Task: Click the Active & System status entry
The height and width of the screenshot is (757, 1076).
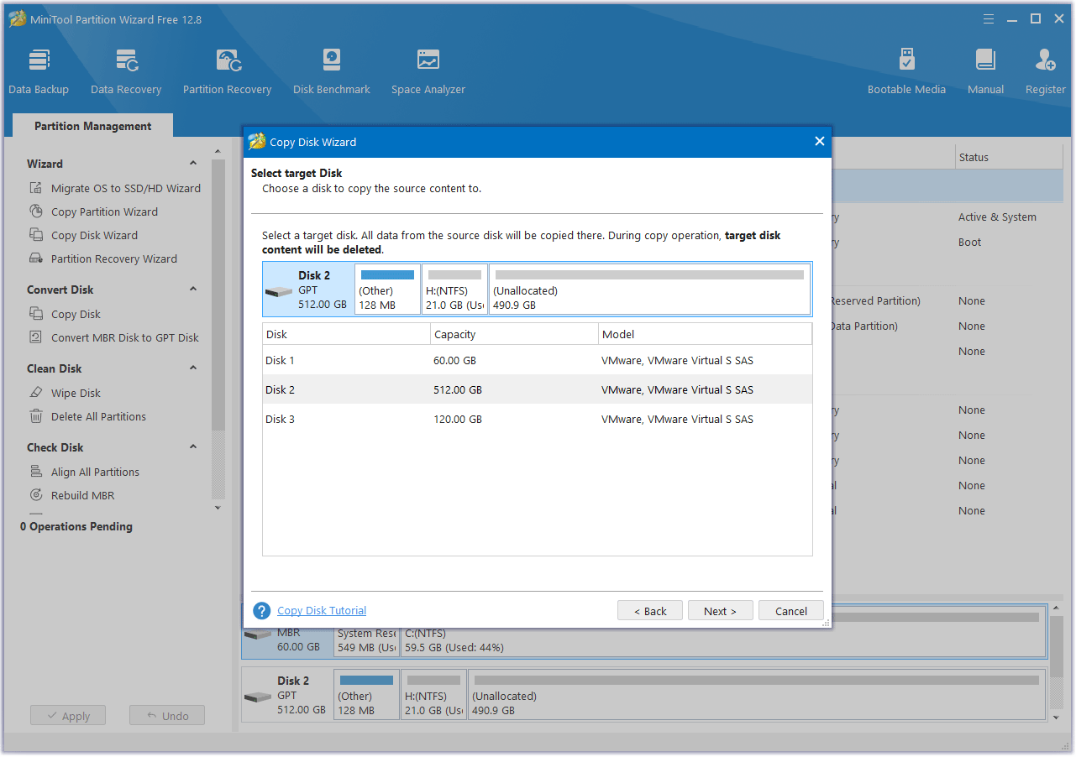Action: 997,217
